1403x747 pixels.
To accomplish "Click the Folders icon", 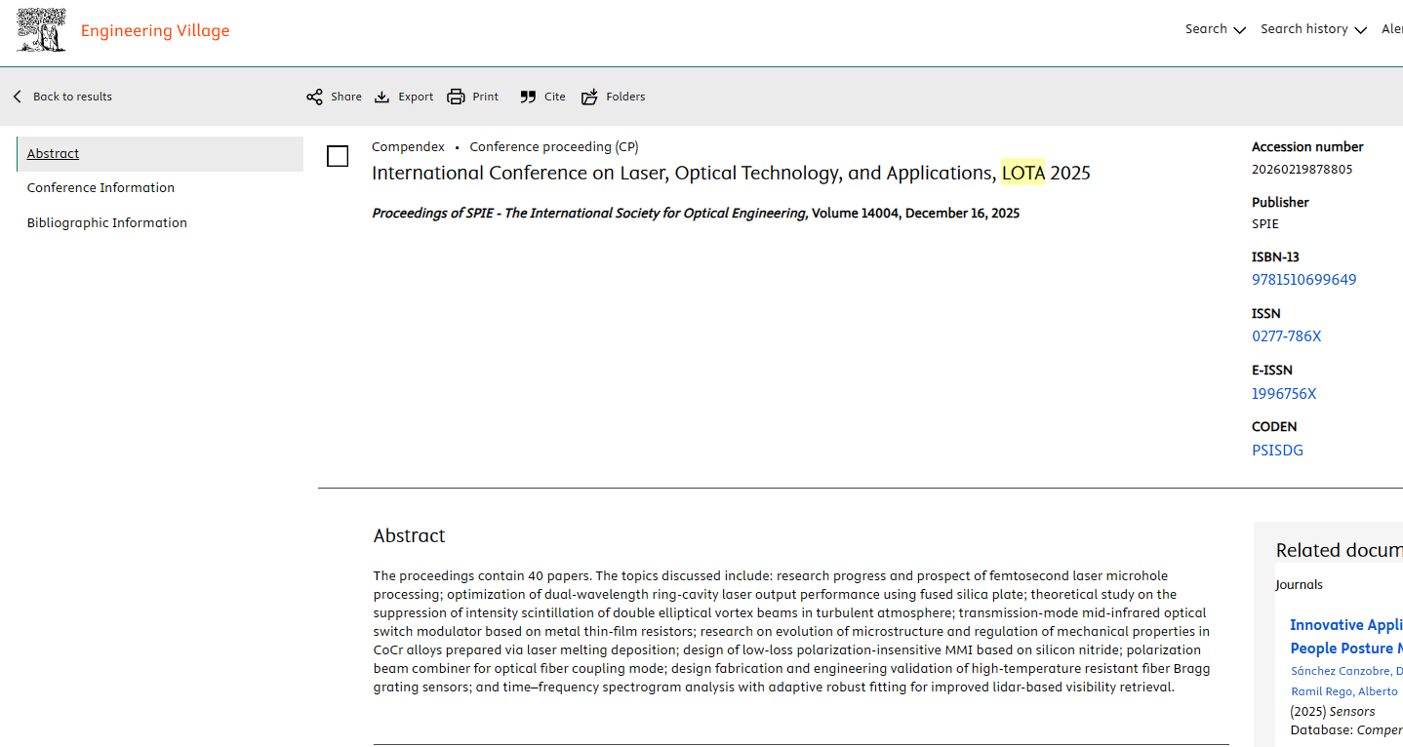I will 589,97.
